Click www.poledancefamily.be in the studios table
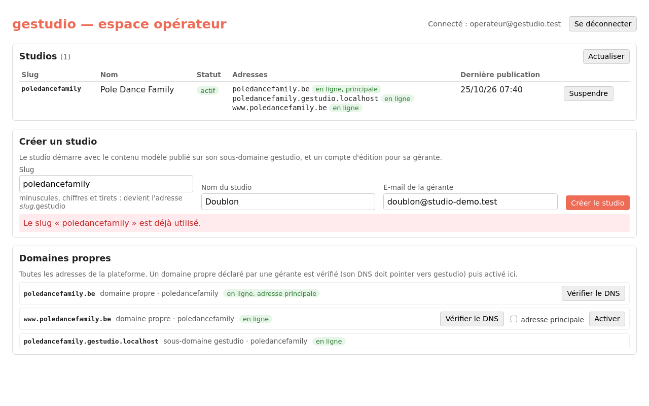This screenshot has width=649, height=406. coord(279,108)
